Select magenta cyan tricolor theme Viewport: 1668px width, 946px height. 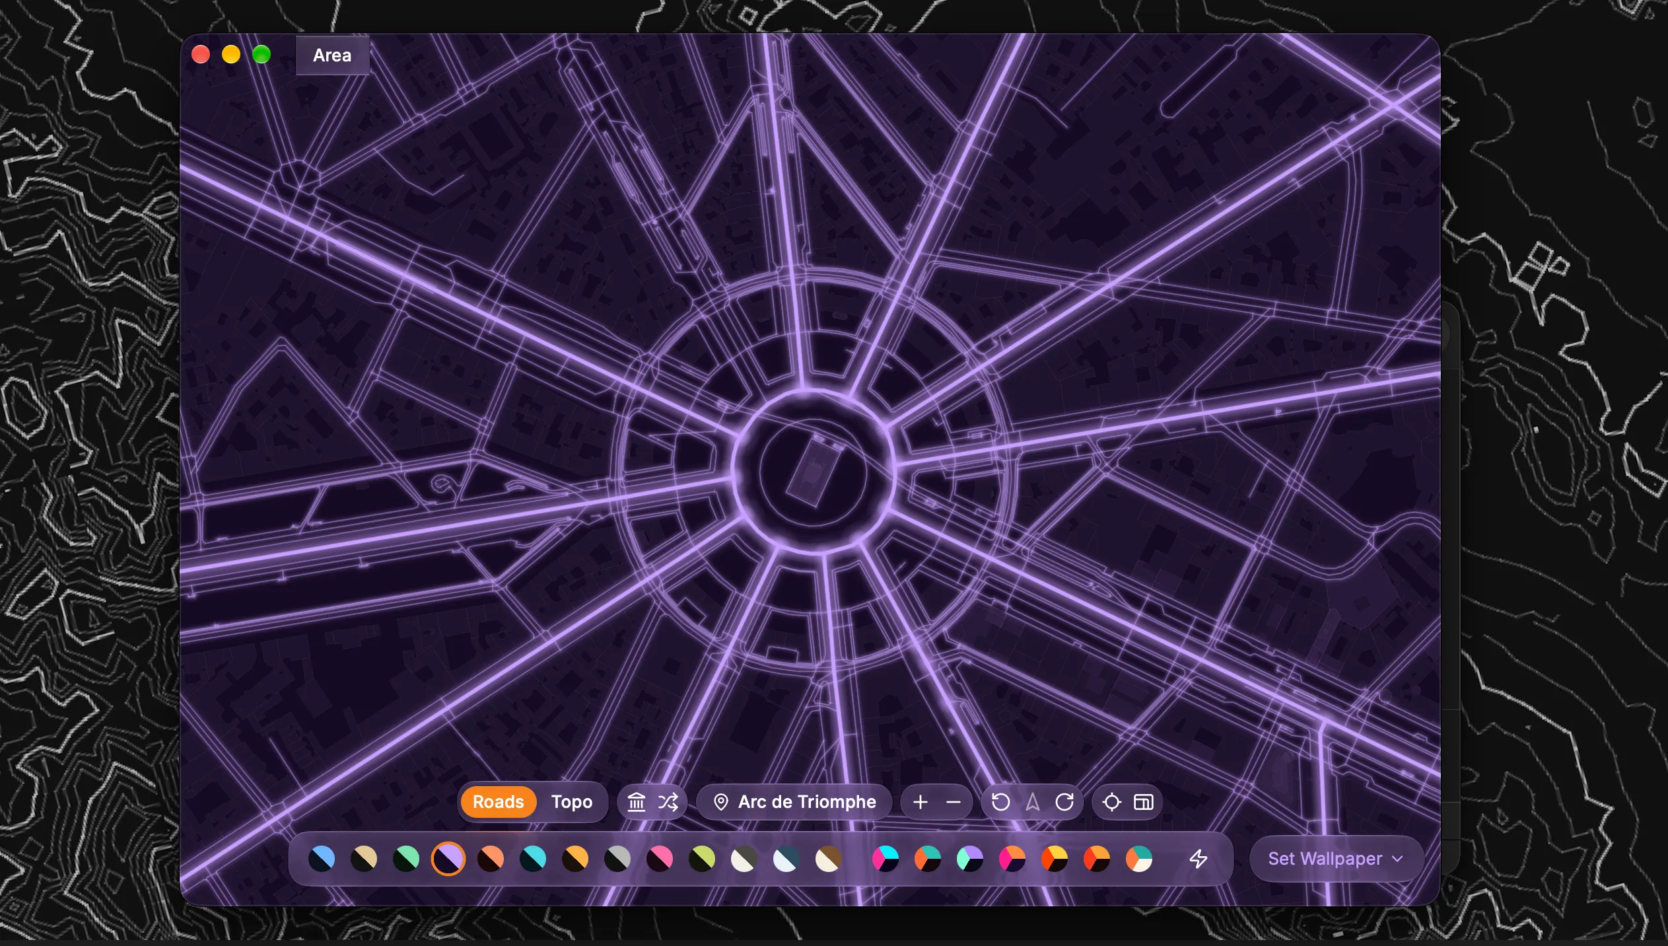pyautogui.click(x=886, y=859)
